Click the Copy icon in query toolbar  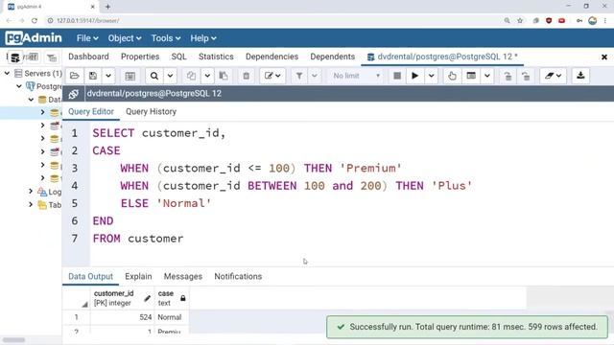(x=191, y=76)
